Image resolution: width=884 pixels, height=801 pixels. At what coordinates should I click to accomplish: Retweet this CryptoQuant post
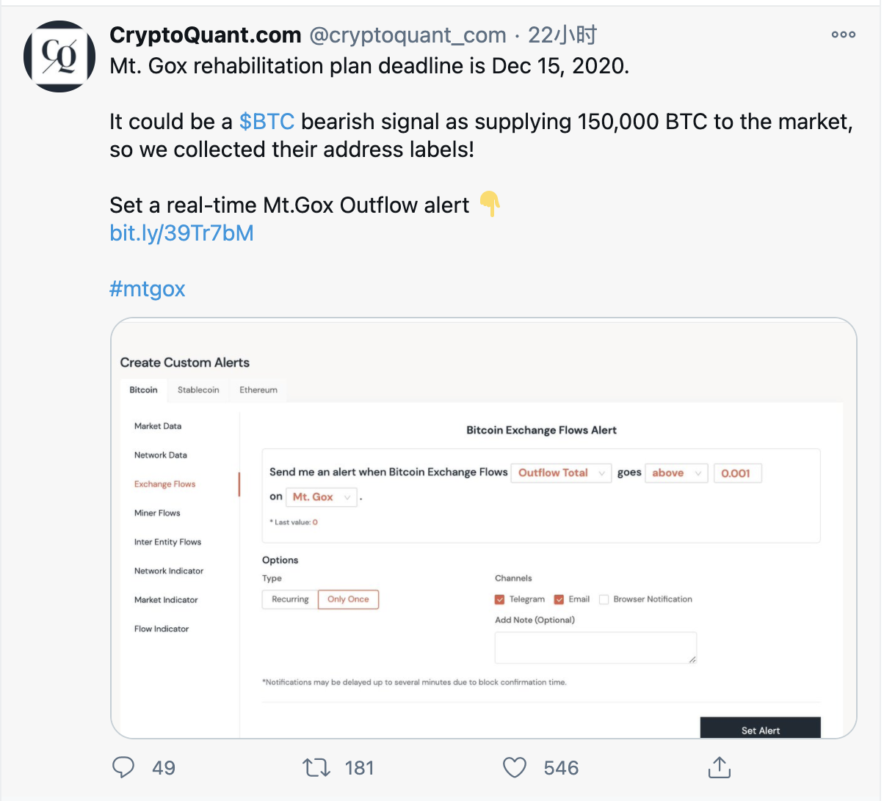[316, 767]
